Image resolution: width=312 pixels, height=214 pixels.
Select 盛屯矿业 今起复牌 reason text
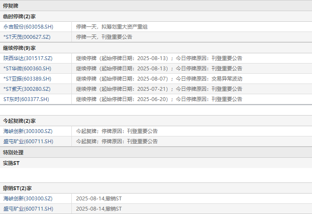pyautogui.click(x=117, y=142)
